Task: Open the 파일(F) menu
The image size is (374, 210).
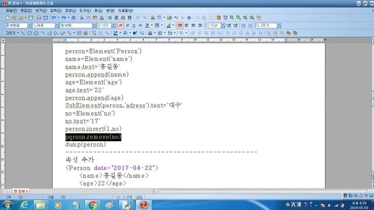Action: tap(12, 10)
